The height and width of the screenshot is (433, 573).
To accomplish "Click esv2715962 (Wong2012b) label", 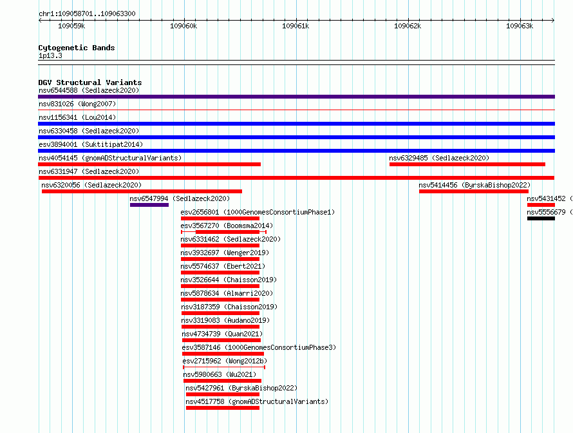I will click(225, 361).
